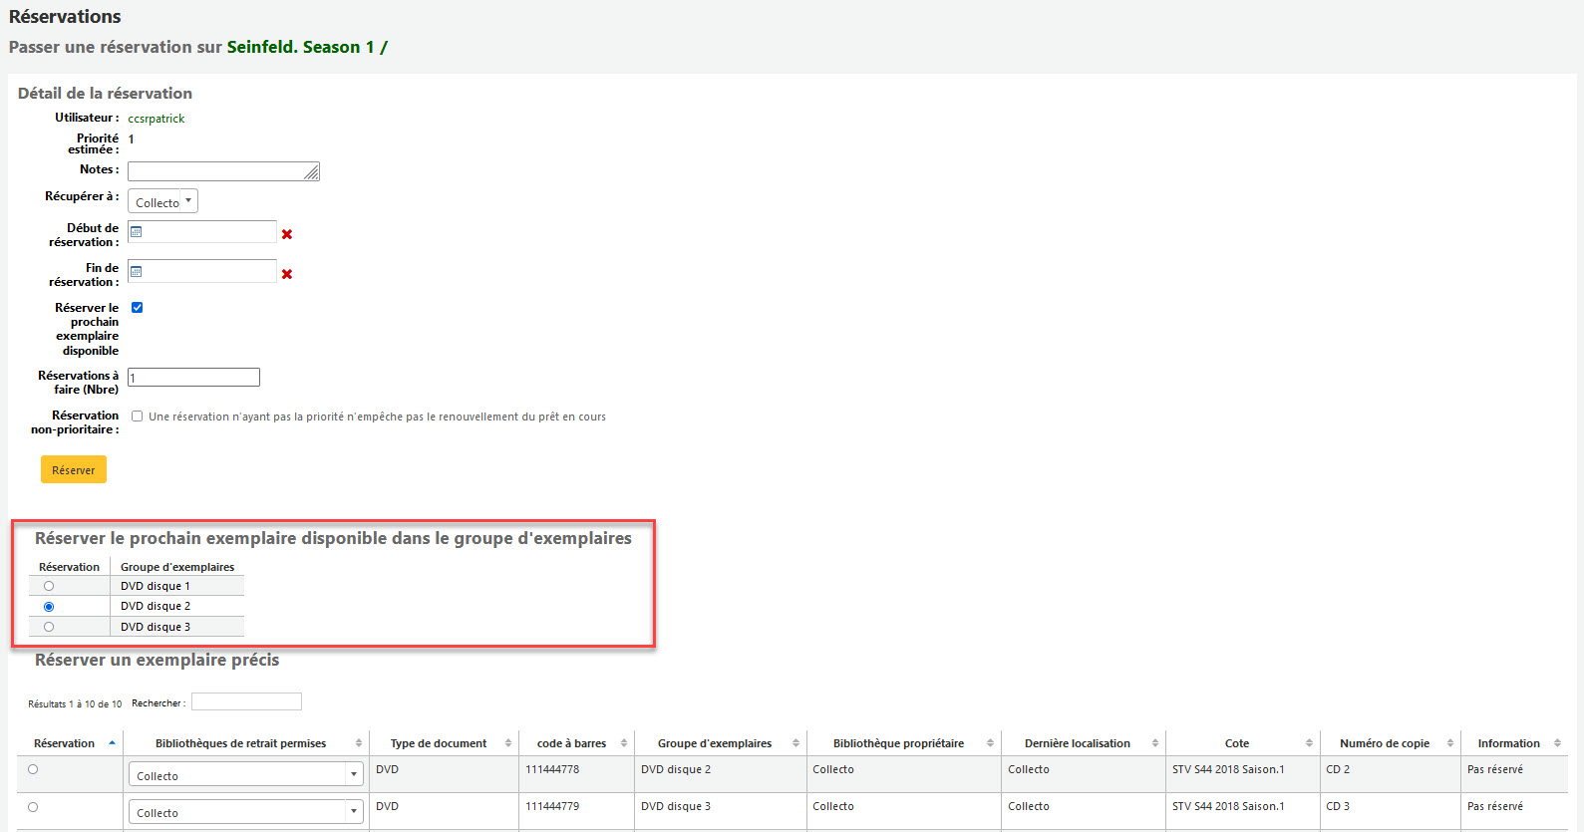Sort by Numéro de copie column
The image size is (1584, 832).
pos(1450,743)
